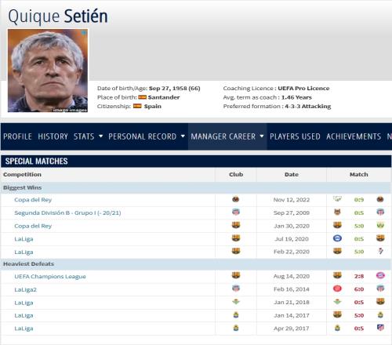Viewport: 392px width, 345px height.
Task: Open the UEFA Champions League competition link
Action: [50, 277]
